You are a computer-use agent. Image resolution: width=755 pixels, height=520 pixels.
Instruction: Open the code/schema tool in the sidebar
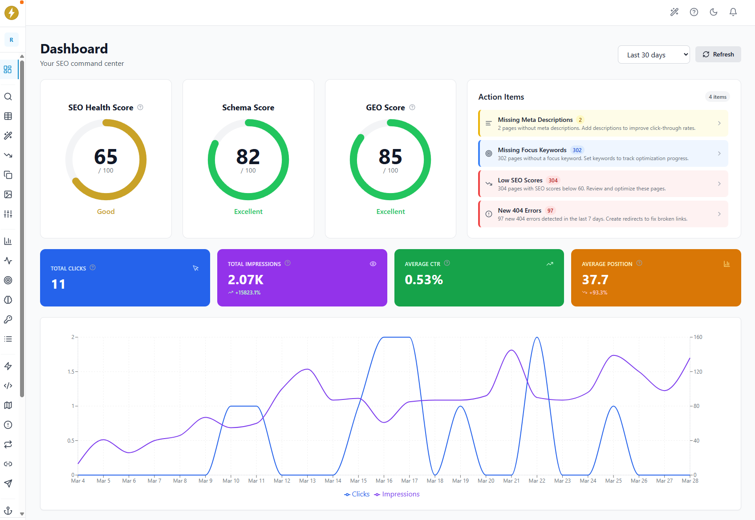pos(8,386)
